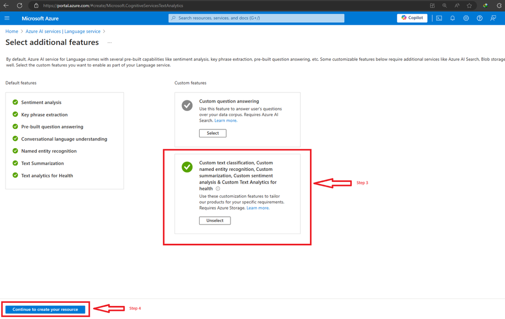The height and width of the screenshot is (319, 505).
Task: Launch Cloud Shell from the header icon
Action: coord(439,18)
